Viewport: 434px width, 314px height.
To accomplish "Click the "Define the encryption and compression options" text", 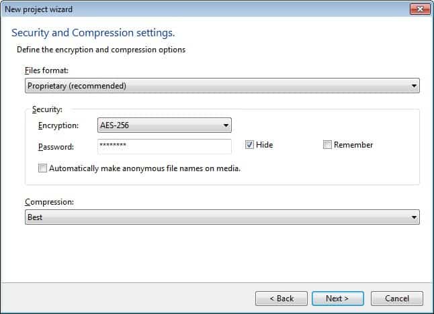I will [x=101, y=50].
